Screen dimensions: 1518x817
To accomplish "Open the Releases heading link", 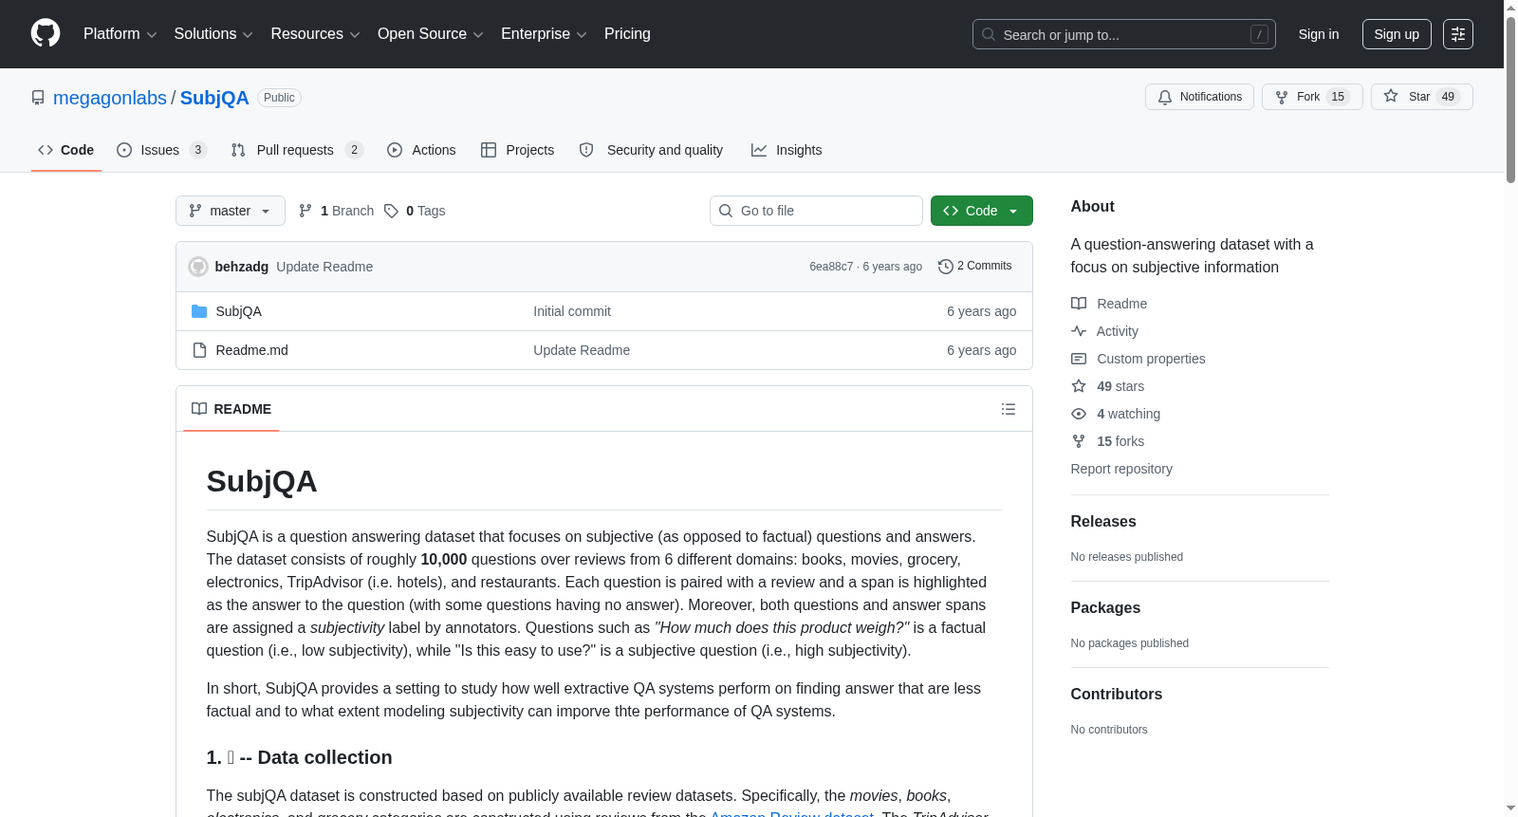I will pos(1103,522).
